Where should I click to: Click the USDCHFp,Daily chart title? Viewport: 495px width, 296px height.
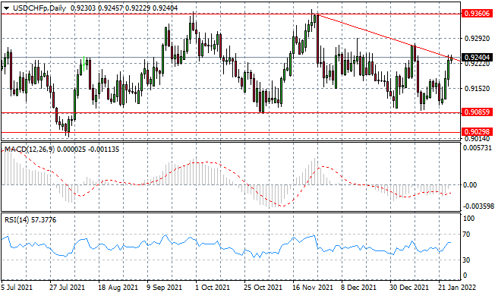(x=39, y=8)
